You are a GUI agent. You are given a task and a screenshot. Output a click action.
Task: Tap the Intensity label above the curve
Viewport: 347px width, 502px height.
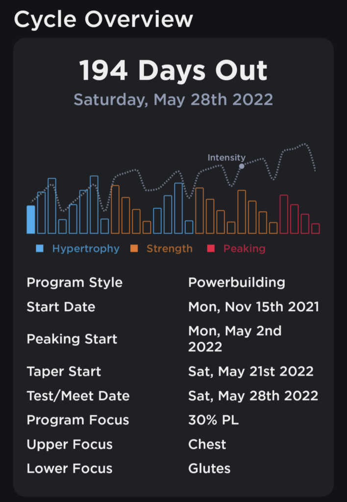226,158
